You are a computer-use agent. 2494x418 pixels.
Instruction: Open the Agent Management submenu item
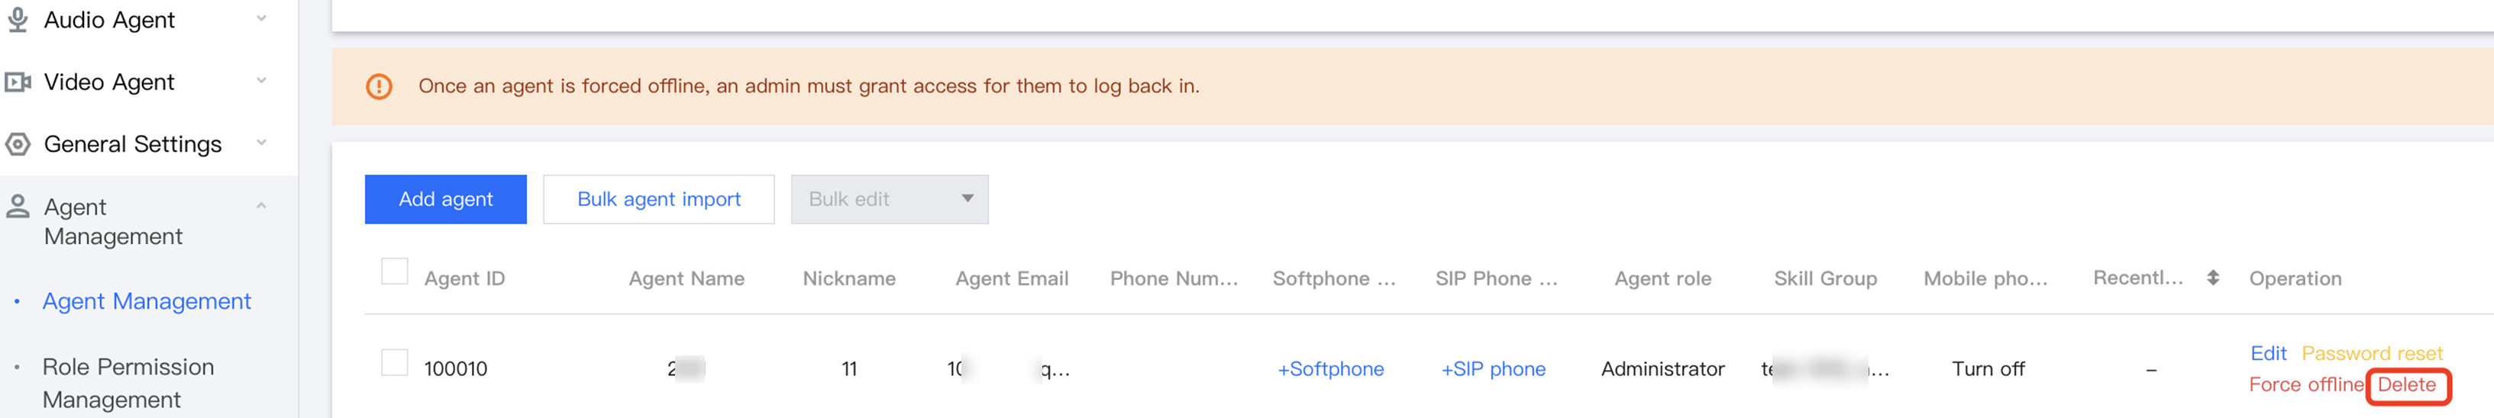pos(146,301)
